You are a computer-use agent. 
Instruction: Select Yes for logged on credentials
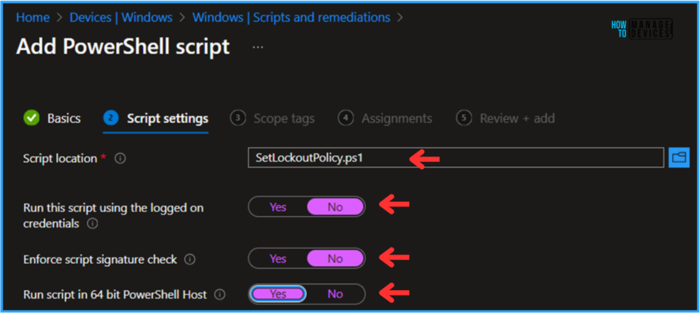click(278, 207)
